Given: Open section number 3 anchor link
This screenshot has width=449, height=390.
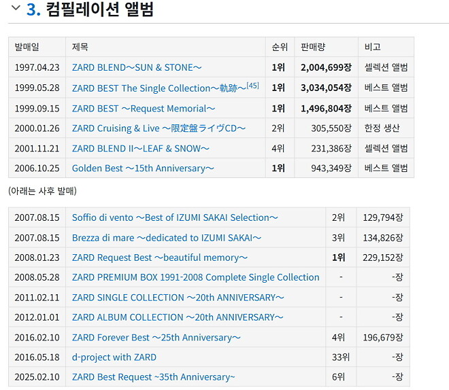Looking at the screenshot, I should pos(33,10).
